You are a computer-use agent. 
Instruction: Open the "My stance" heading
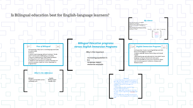click(x=148, y=21)
